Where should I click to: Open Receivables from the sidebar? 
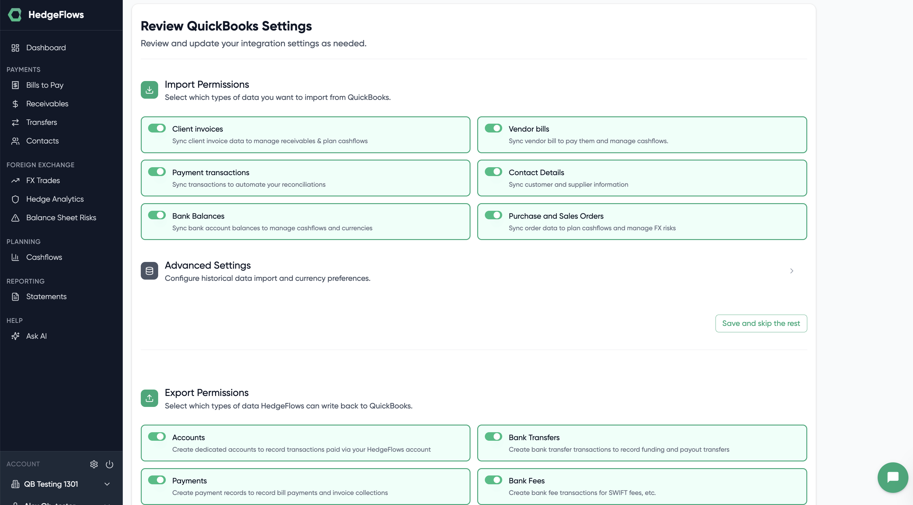(x=47, y=104)
